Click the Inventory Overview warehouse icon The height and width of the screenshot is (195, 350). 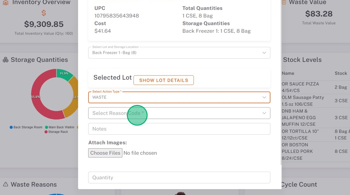(x=5, y=2)
